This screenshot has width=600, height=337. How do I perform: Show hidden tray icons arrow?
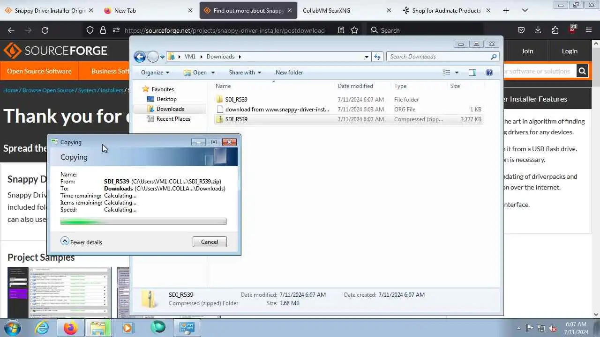[x=518, y=328]
